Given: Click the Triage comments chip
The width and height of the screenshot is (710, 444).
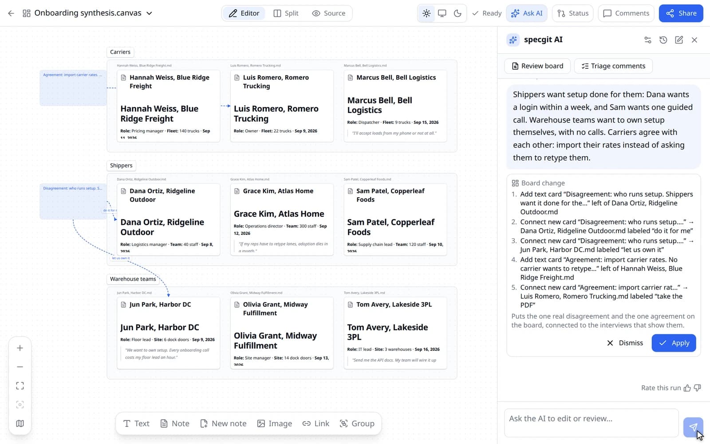Looking at the screenshot, I should tap(613, 66).
